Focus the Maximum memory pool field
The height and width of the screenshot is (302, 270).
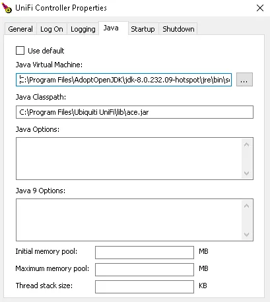pos(145,270)
